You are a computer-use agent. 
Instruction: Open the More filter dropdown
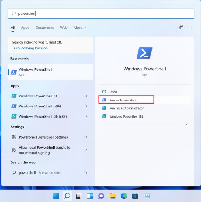[80, 28]
